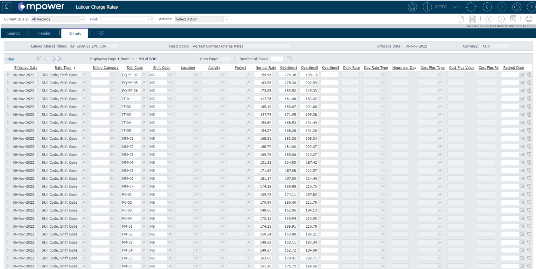Image resolution: width=536 pixels, height=269 pixels.
Task: Click the Find magnifier icon
Action: coord(152,19)
